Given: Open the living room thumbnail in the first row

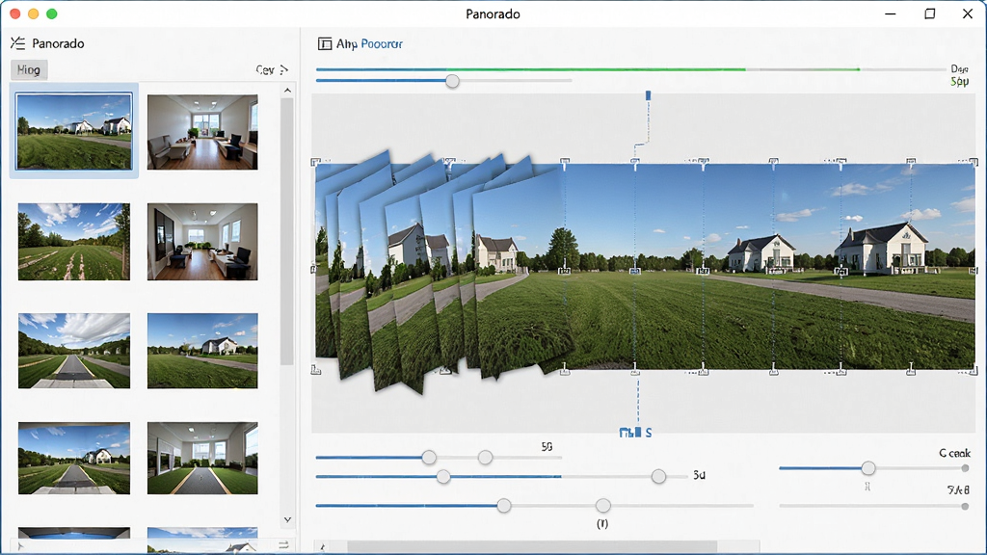Looking at the screenshot, I should coord(202,132).
